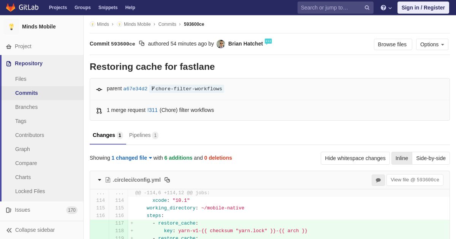This screenshot has height=239, width=456.
Task: Click the teal status message bubble icon
Action: click(268, 41)
